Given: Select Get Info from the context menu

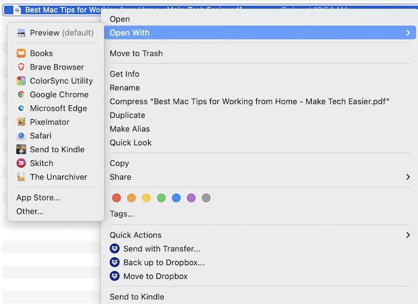Looking at the screenshot, I should (125, 74).
